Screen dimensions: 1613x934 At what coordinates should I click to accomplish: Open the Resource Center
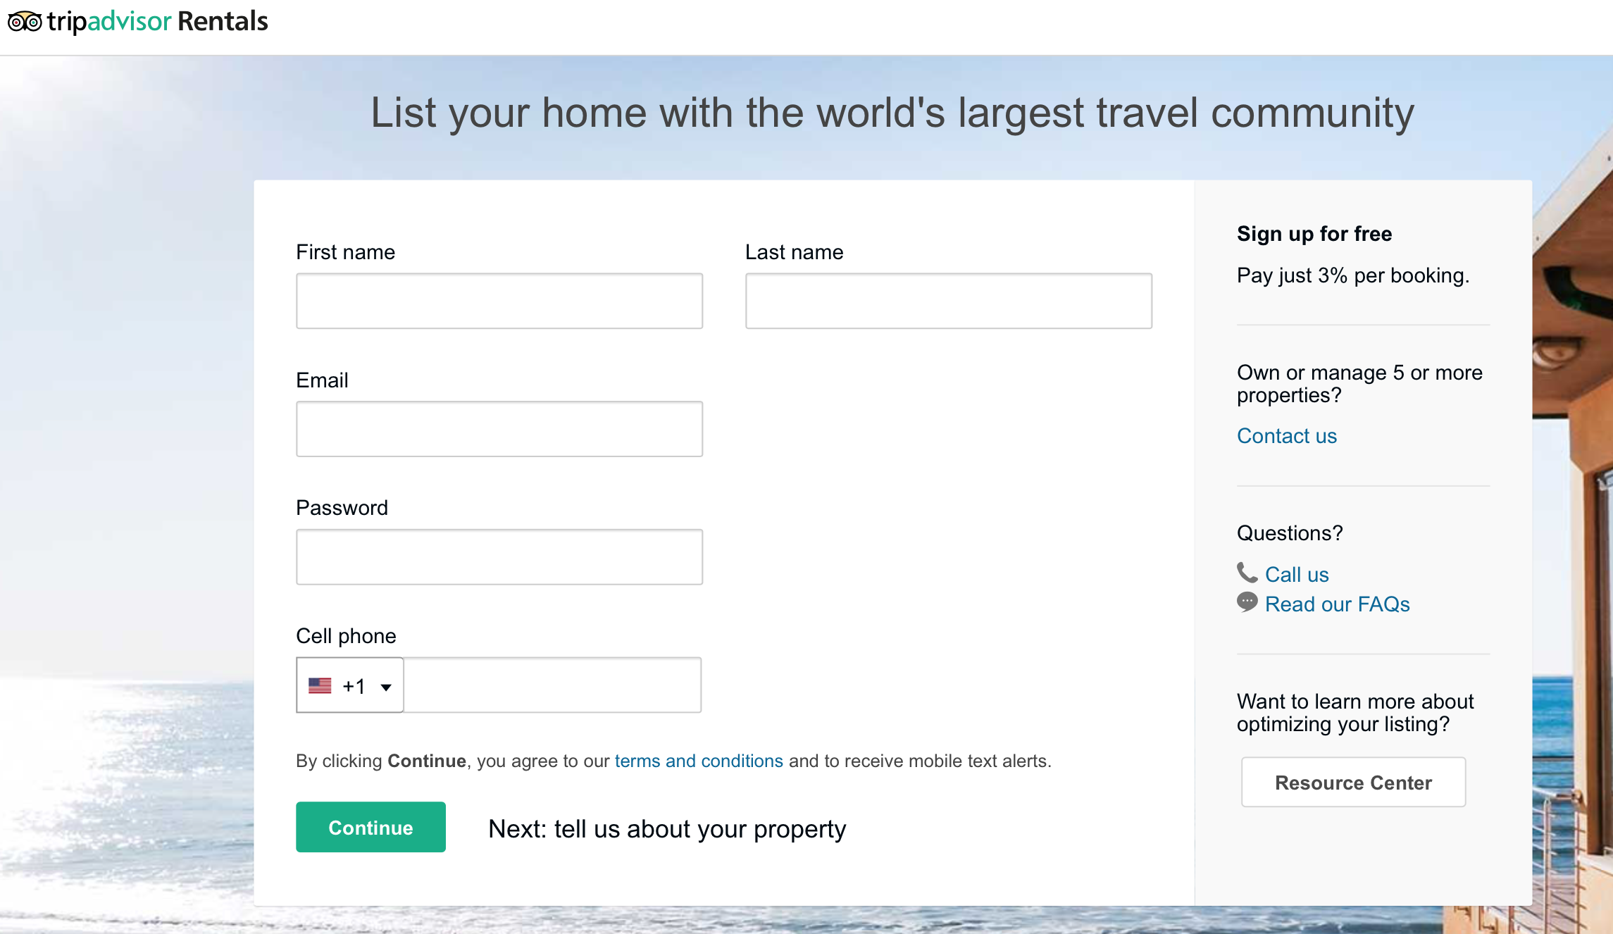(x=1352, y=782)
